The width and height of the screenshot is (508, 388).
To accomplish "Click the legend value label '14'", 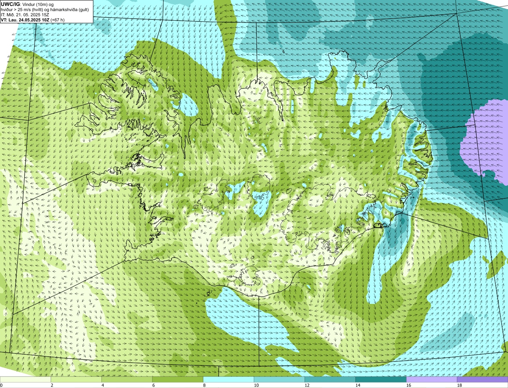I will coord(358,385).
